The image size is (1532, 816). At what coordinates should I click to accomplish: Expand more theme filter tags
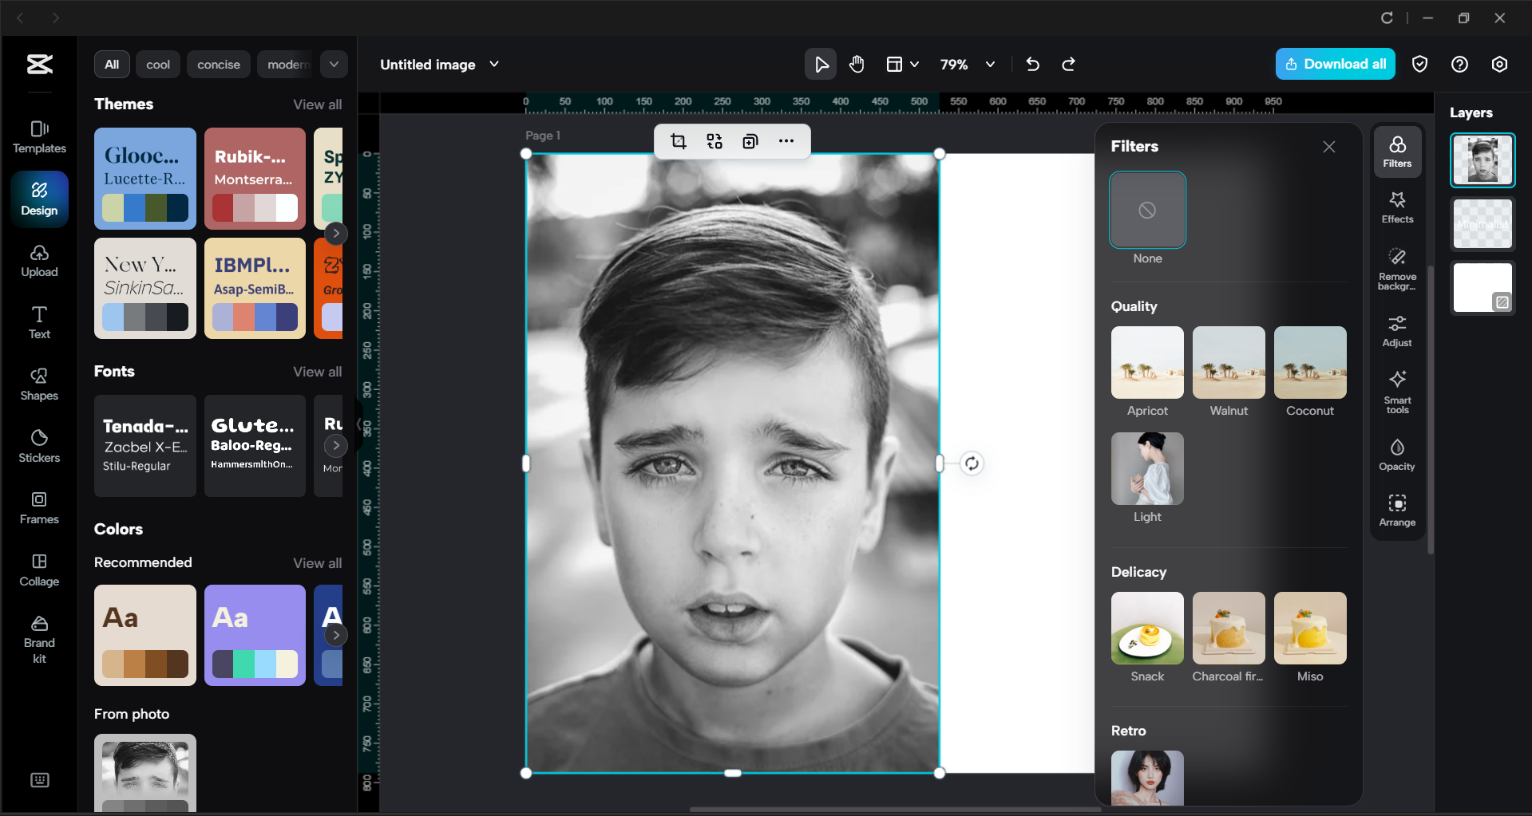click(x=334, y=64)
